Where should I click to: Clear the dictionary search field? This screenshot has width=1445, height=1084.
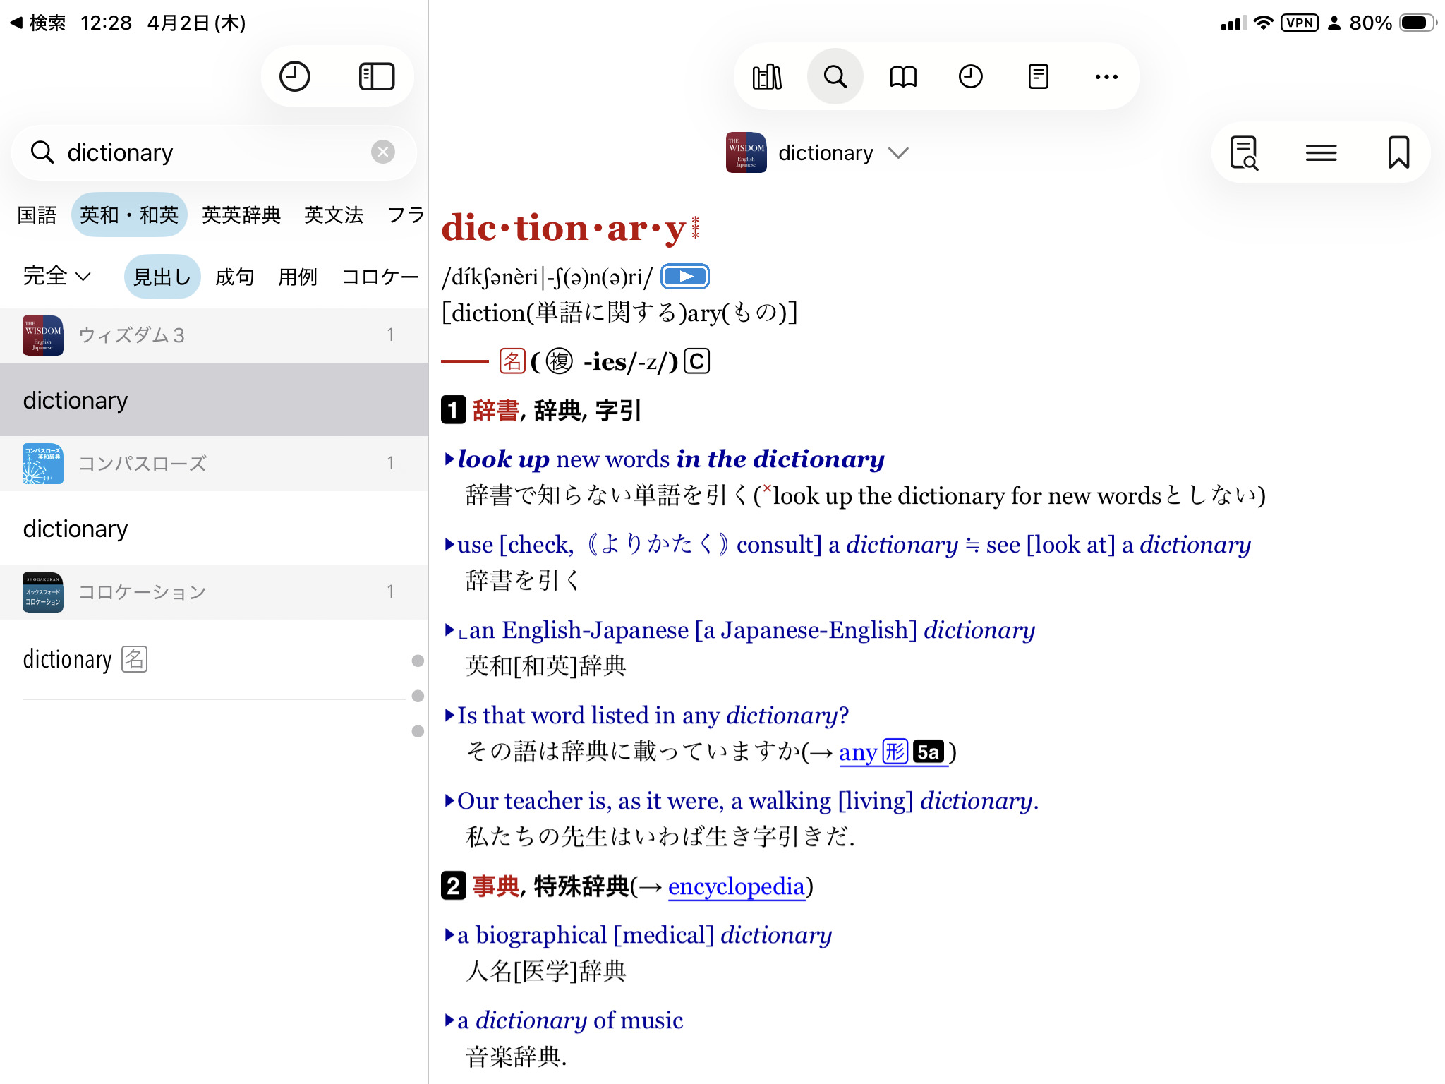tap(382, 152)
